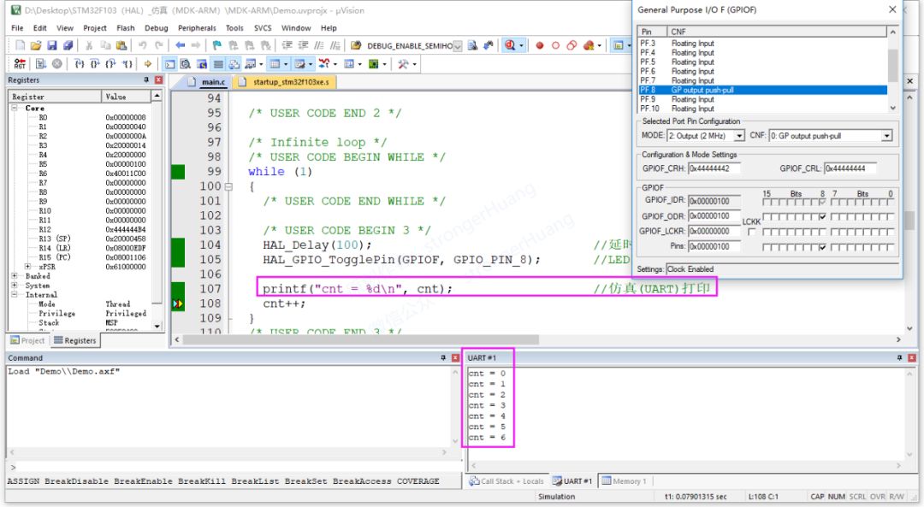
Task: Open the MODE dropdown in Port Configuration
Action: point(737,135)
